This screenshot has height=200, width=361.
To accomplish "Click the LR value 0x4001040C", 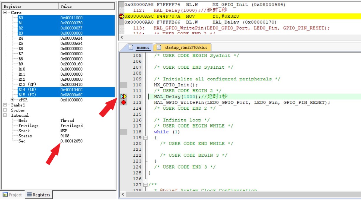I will tap(71, 90).
